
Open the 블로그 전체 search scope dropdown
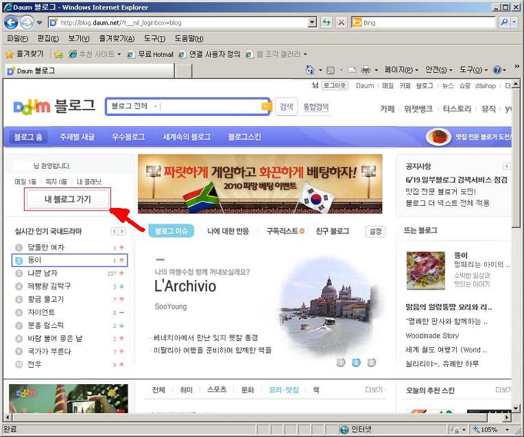134,106
